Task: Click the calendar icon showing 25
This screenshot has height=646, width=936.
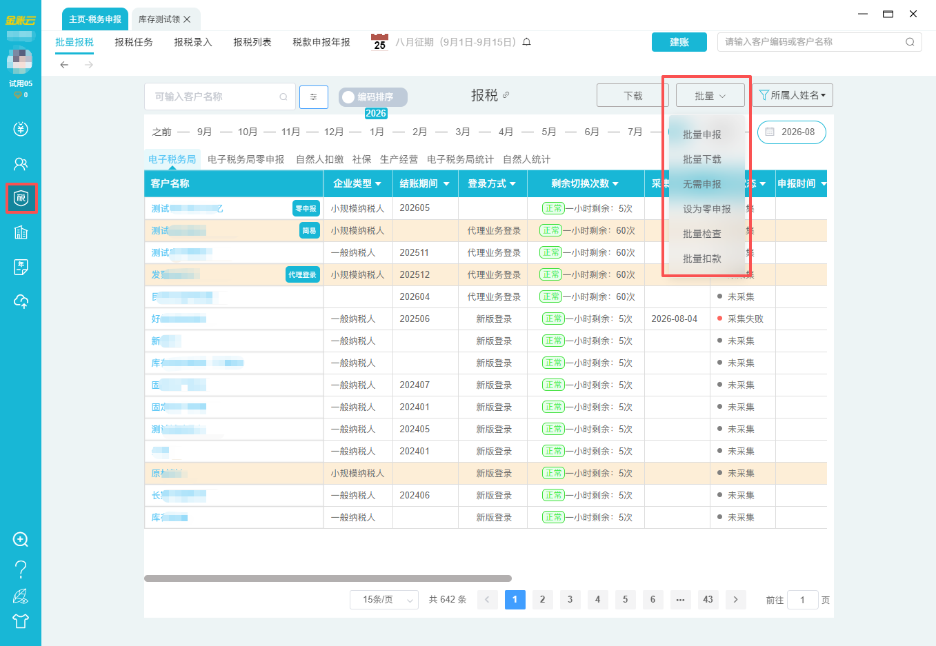Action: (x=379, y=42)
